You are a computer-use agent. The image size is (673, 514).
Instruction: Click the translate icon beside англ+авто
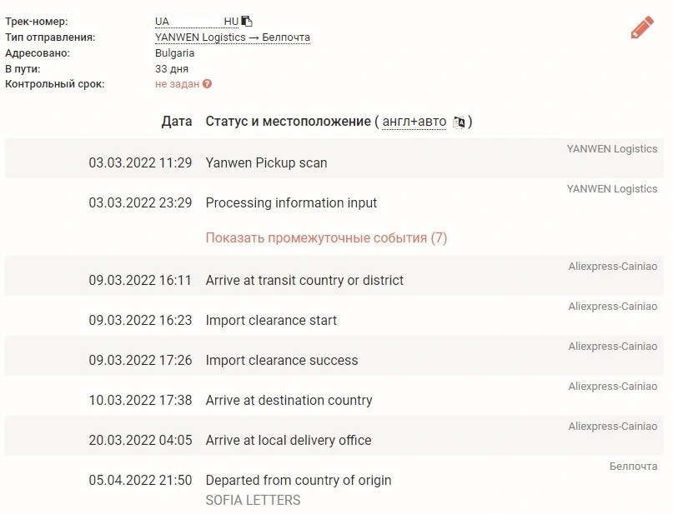click(459, 122)
